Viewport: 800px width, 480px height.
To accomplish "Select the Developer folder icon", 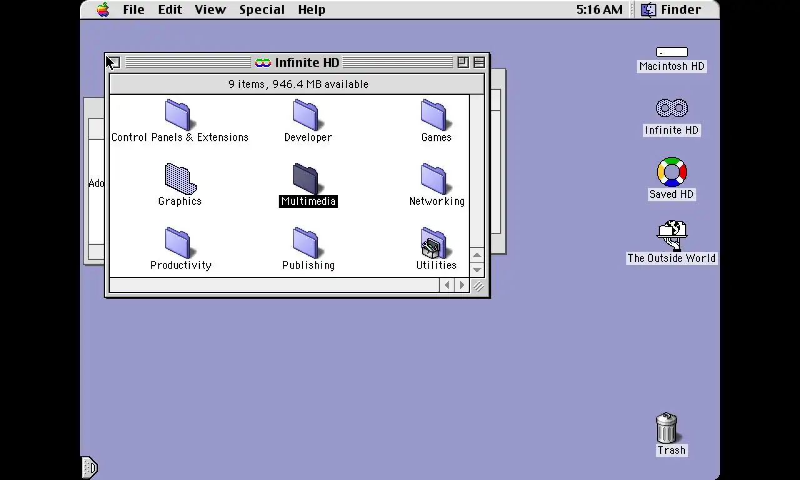I will (308, 116).
